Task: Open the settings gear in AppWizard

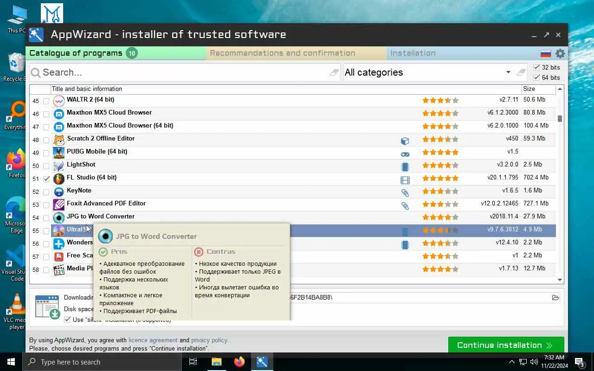Action: [x=560, y=53]
